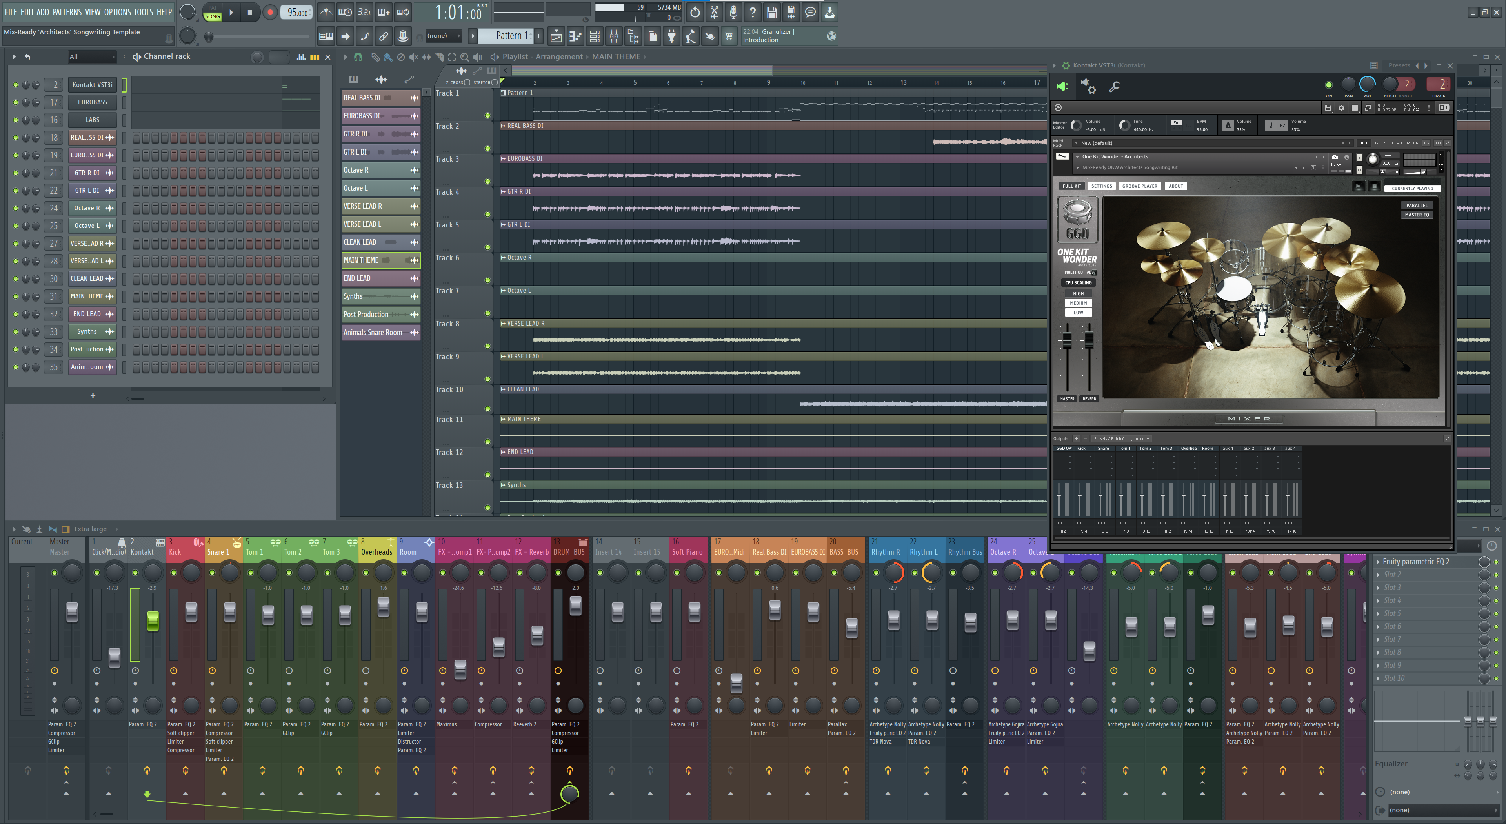Open the piano roll toolbar icon
1506x824 pixels.
click(x=575, y=36)
